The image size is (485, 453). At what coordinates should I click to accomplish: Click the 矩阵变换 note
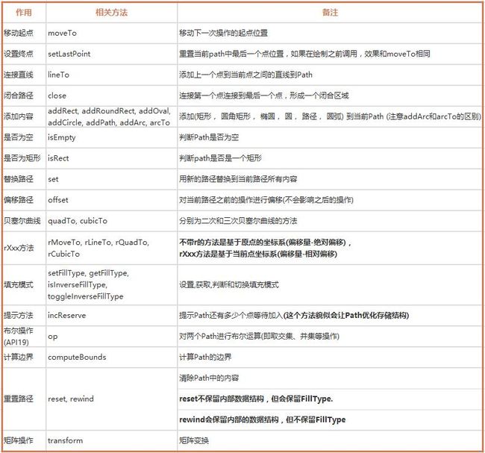[x=194, y=440]
